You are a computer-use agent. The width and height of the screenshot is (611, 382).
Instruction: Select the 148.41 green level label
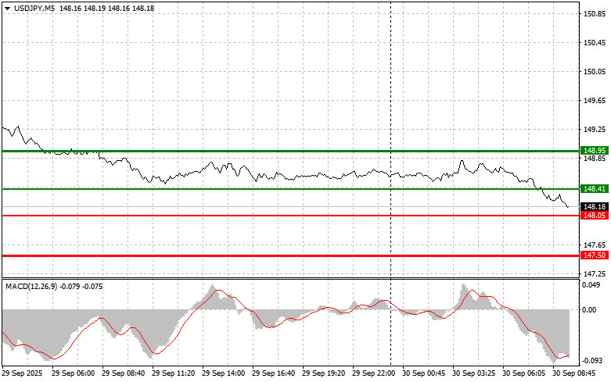595,189
